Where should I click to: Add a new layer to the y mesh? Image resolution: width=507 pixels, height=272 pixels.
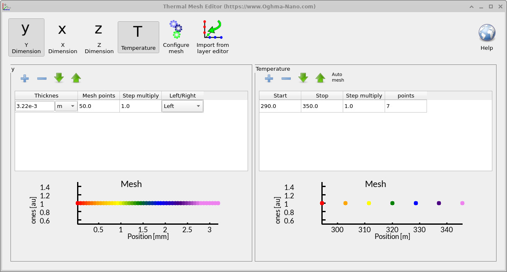[25, 78]
